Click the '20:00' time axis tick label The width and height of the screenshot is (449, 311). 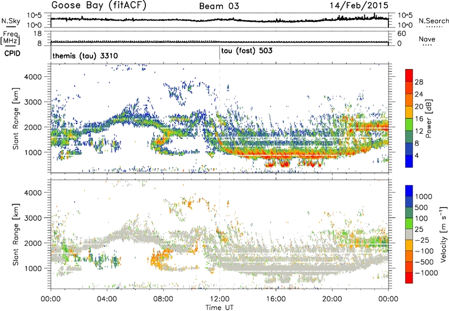(332, 299)
